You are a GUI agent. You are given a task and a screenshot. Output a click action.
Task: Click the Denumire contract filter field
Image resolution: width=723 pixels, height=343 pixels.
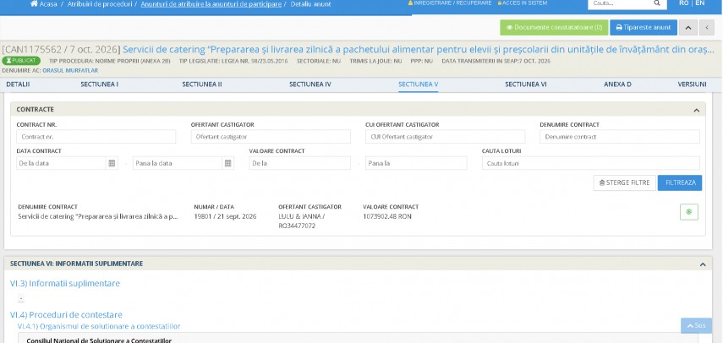(620, 137)
